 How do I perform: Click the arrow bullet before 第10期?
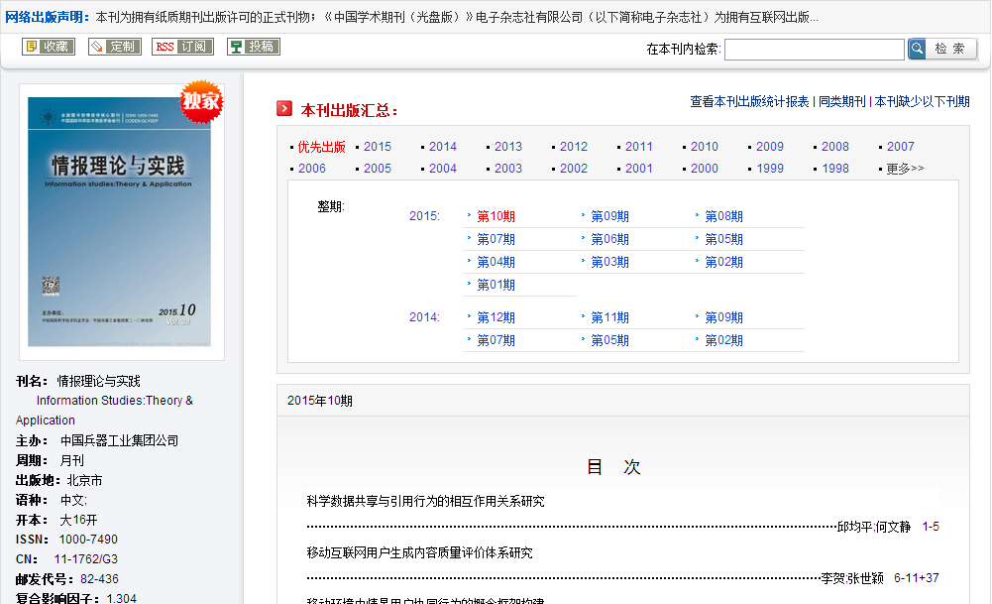[471, 215]
